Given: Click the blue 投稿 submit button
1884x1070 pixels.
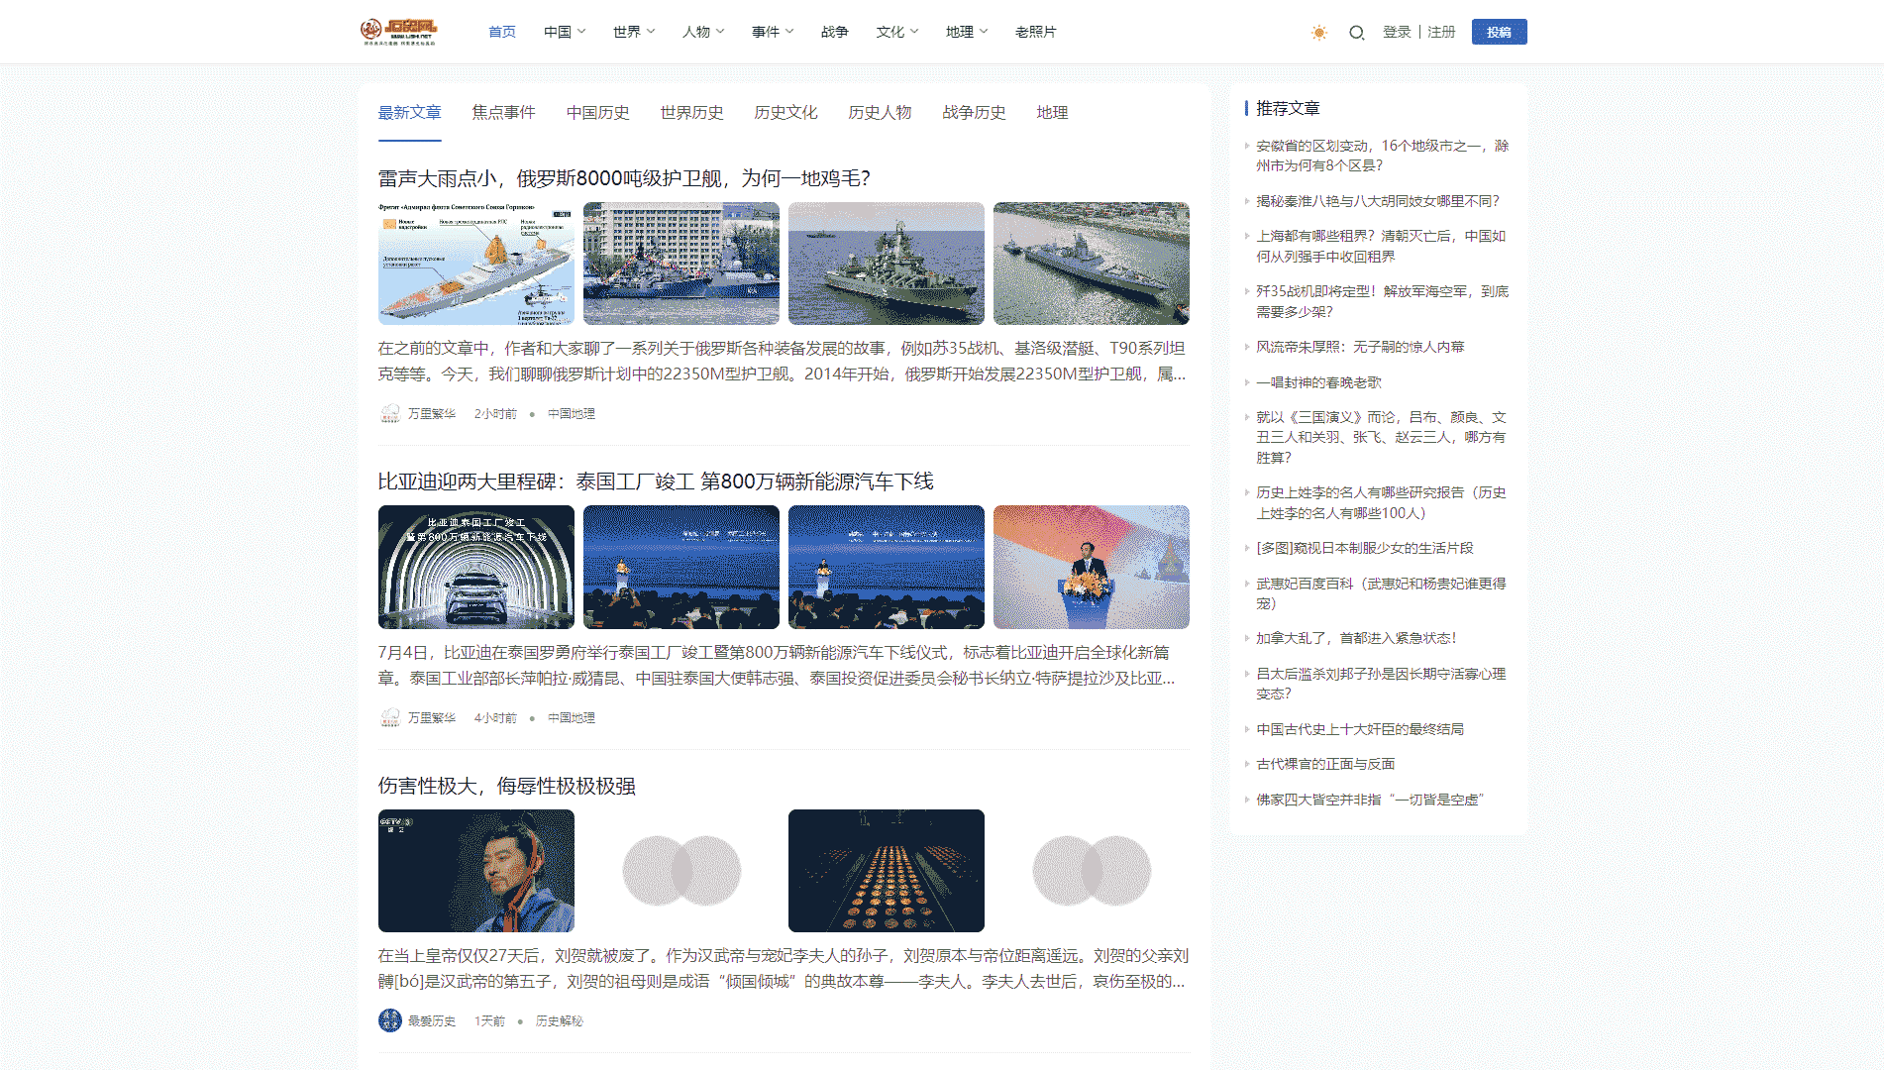Looking at the screenshot, I should tap(1499, 32).
